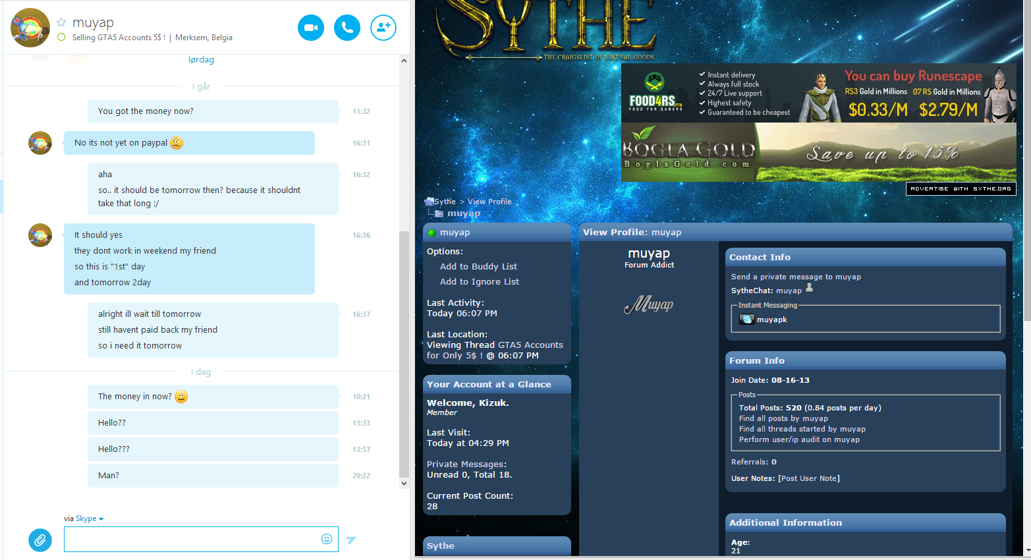Screen dimensions: 1031x560
Task: Click the 'Sythe' panel header at bottom
Action: pyautogui.click(x=497, y=546)
